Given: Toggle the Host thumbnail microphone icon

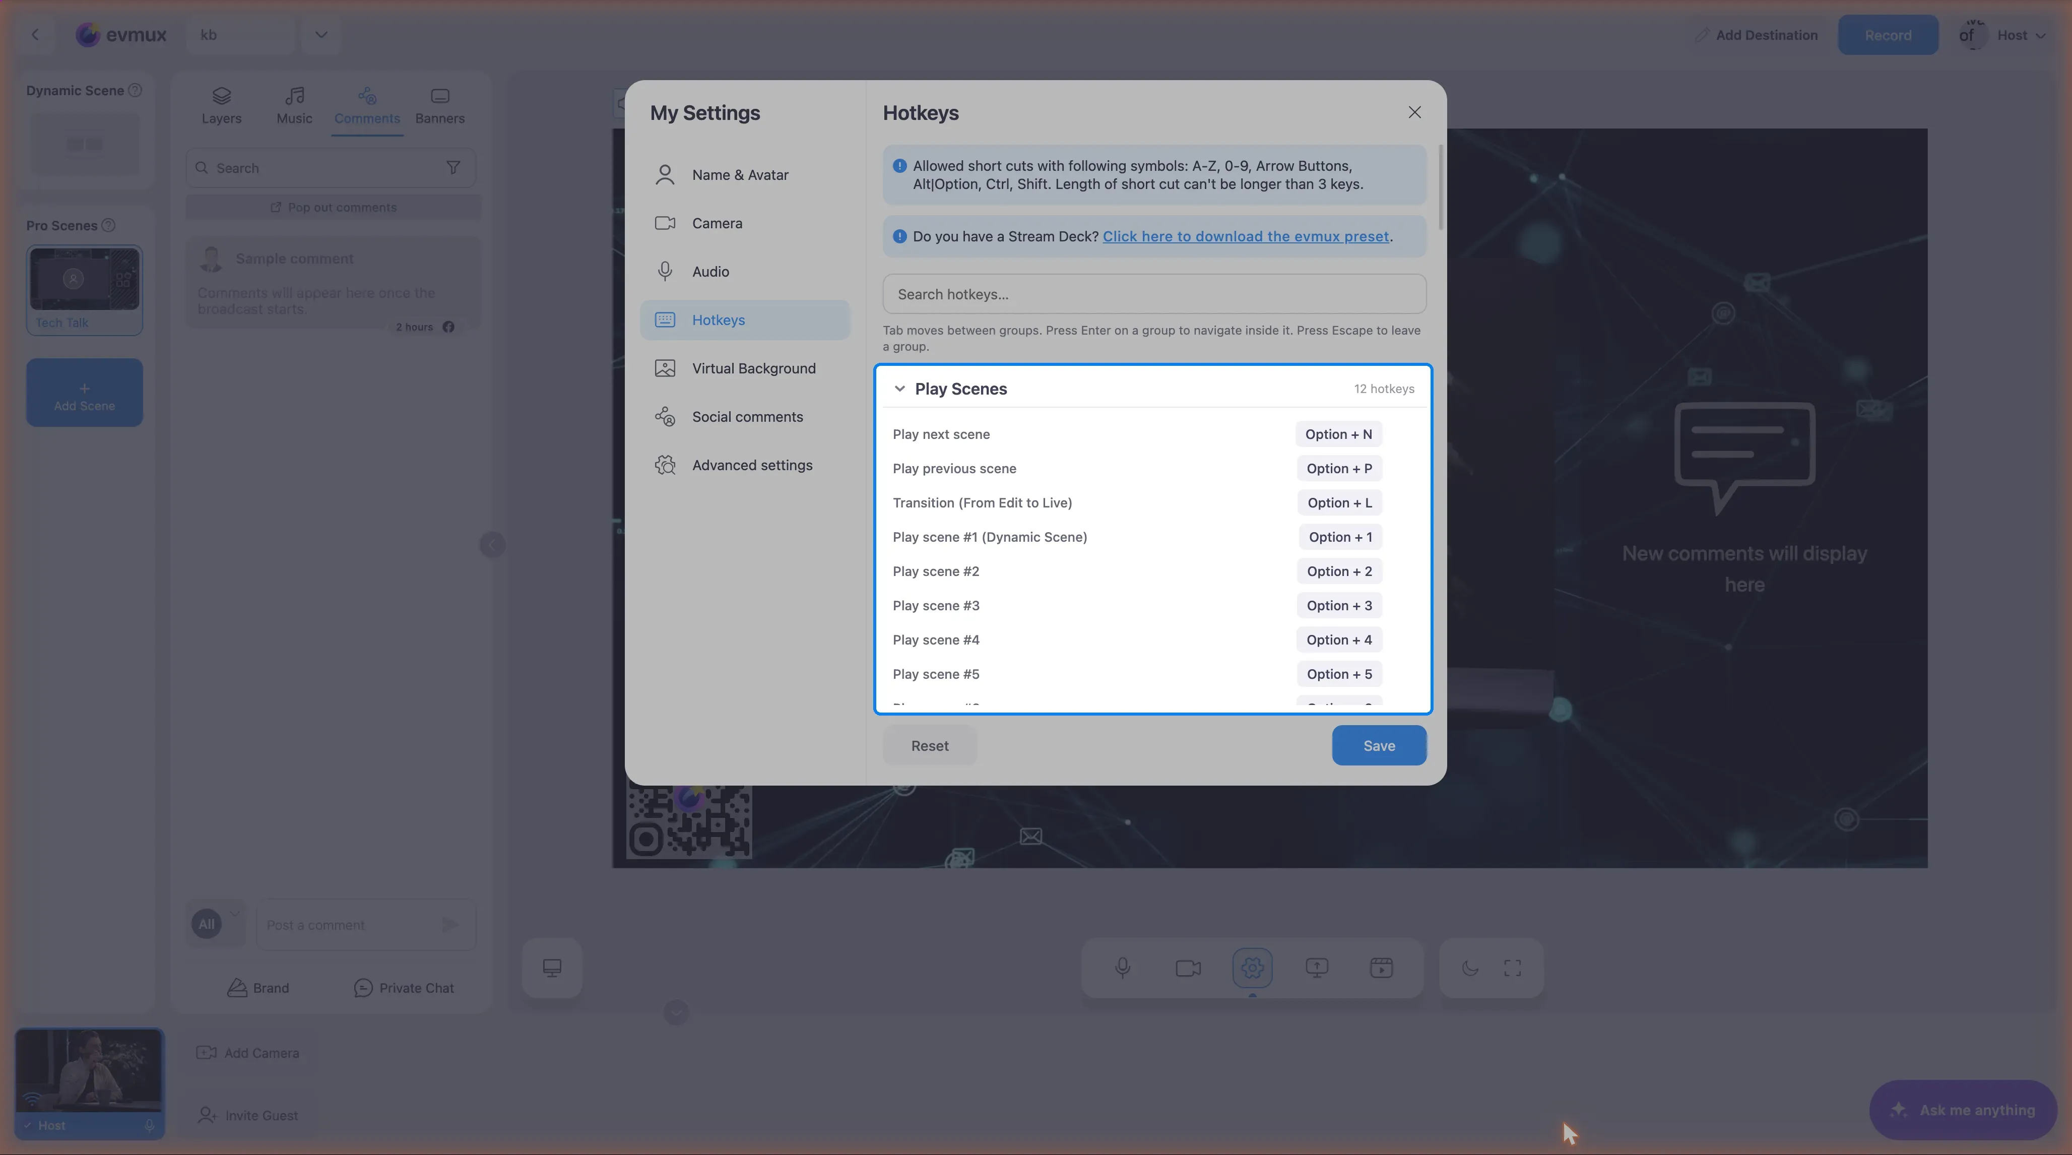Looking at the screenshot, I should (x=150, y=1125).
